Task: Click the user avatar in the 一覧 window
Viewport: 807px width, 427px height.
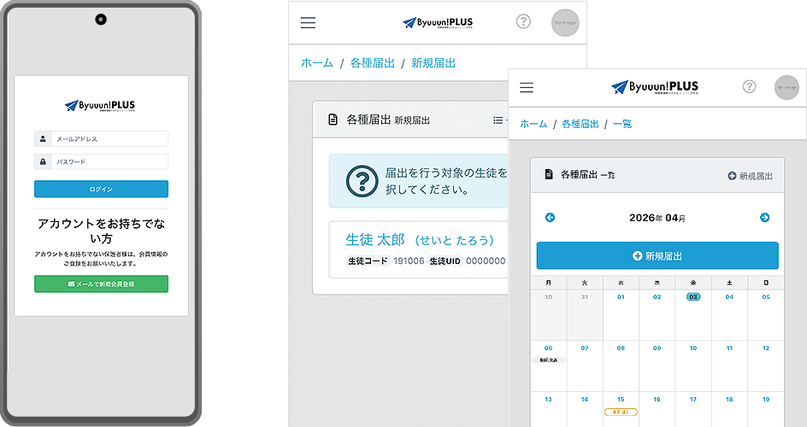Action: [x=787, y=87]
